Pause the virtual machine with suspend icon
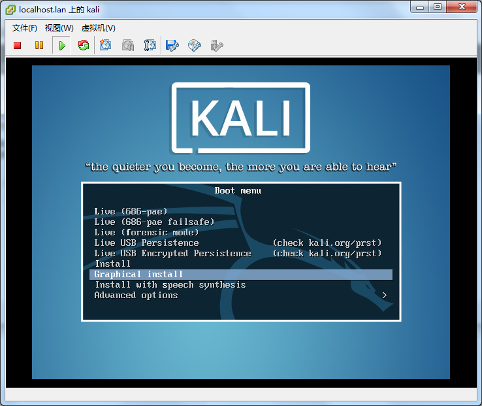Image resolution: width=482 pixels, height=406 pixels. tap(39, 46)
